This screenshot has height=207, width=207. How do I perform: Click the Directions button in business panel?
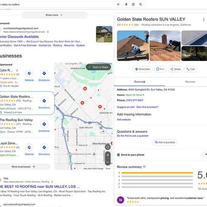tap(142, 69)
